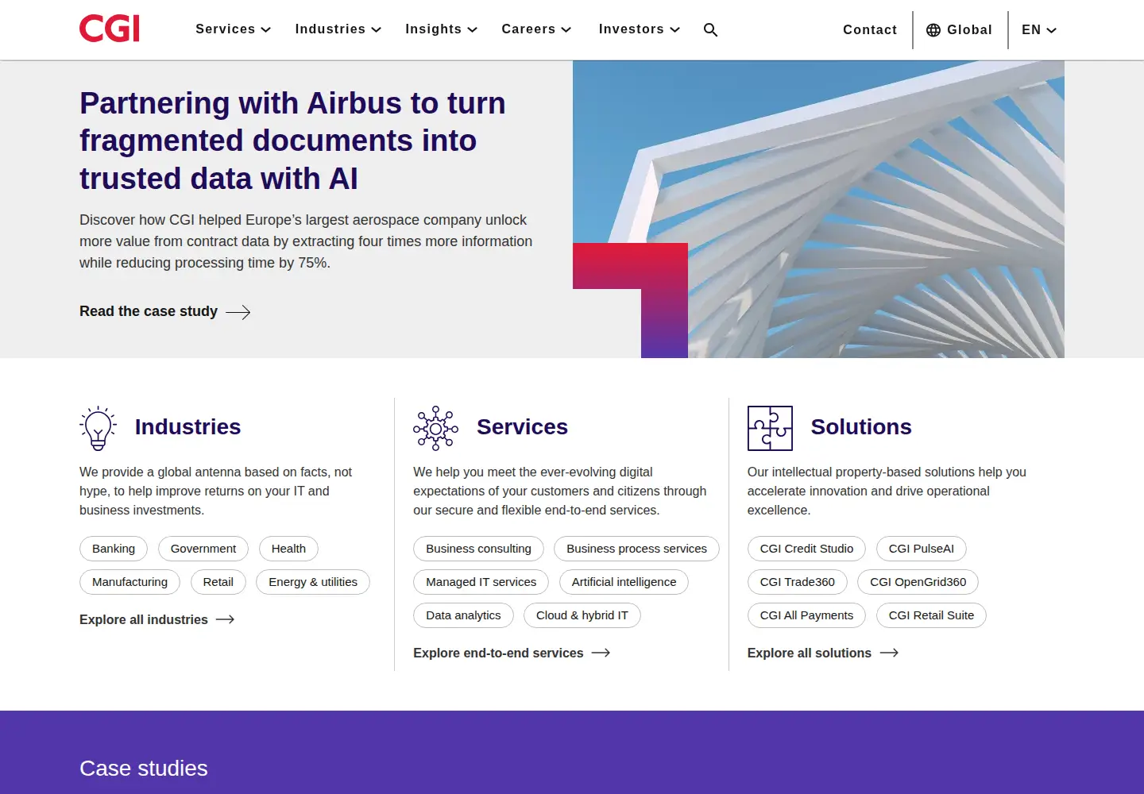The height and width of the screenshot is (794, 1144).
Task: Click arrow icon beside Read the case study
Action: tap(238, 312)
